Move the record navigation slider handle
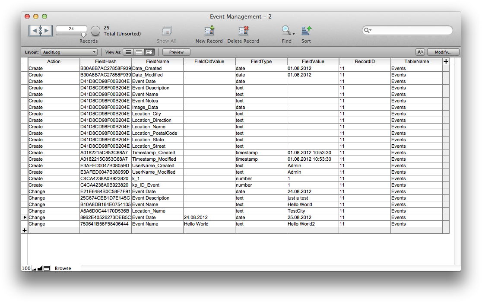This screenshot has height=302, width=482. tap(84, 35)
